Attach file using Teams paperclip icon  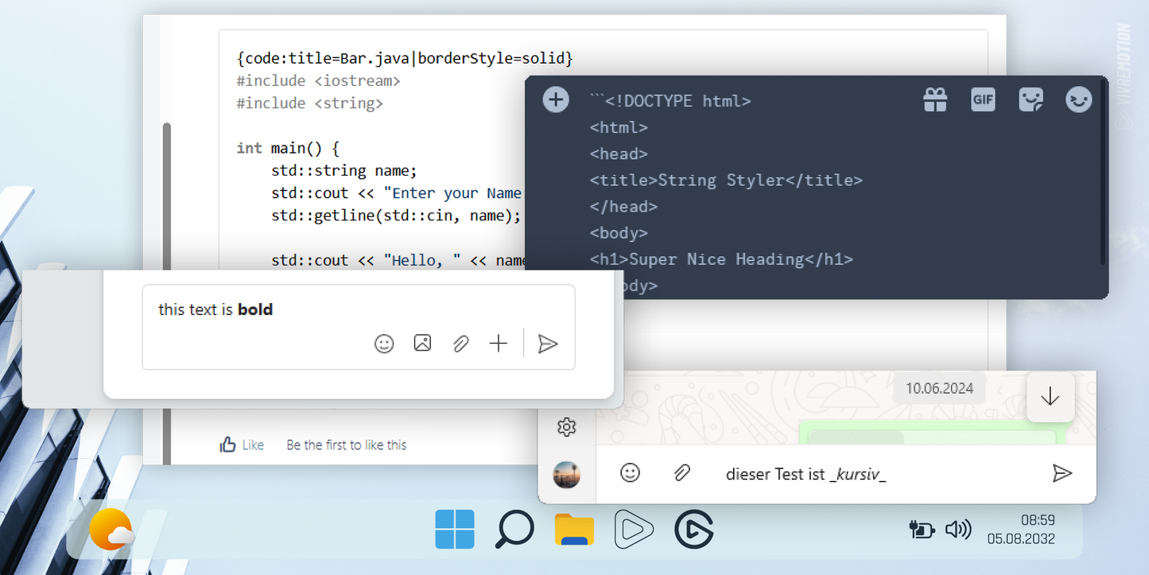[460, 344]
